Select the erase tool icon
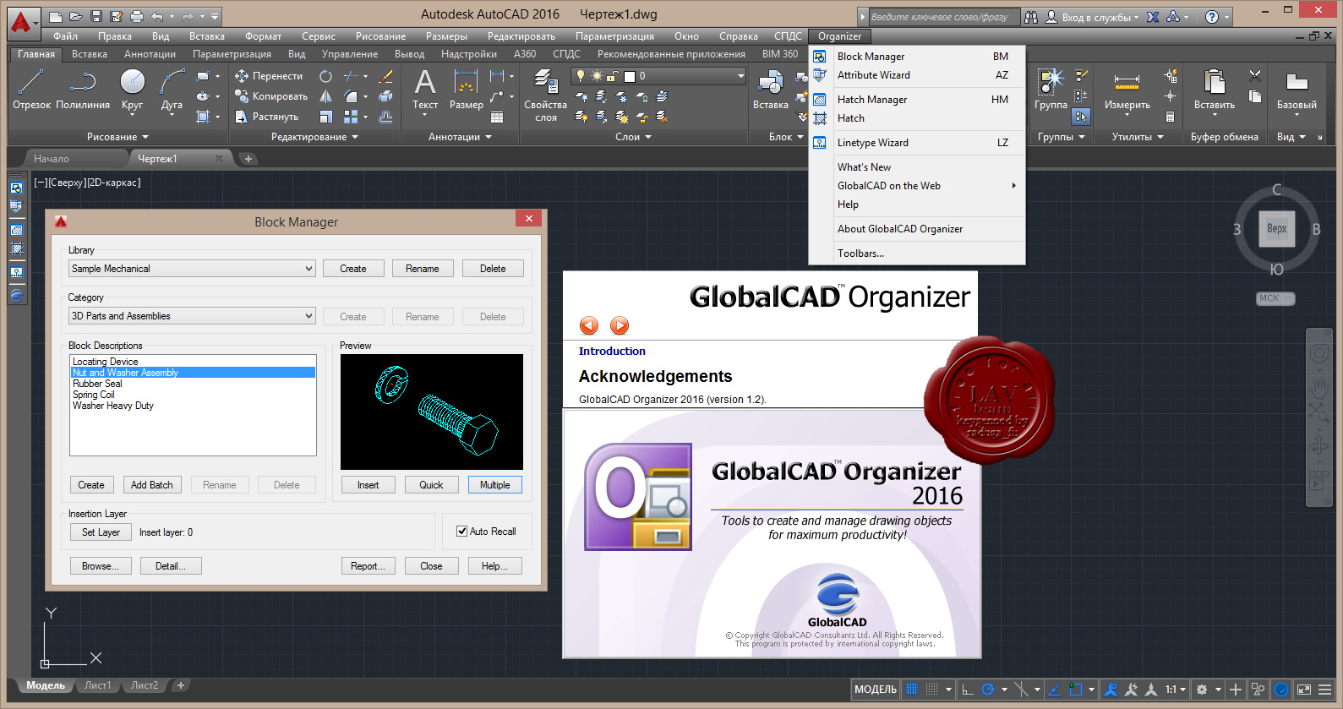This screenshot has height=709, width=1343. pos(386,76)
